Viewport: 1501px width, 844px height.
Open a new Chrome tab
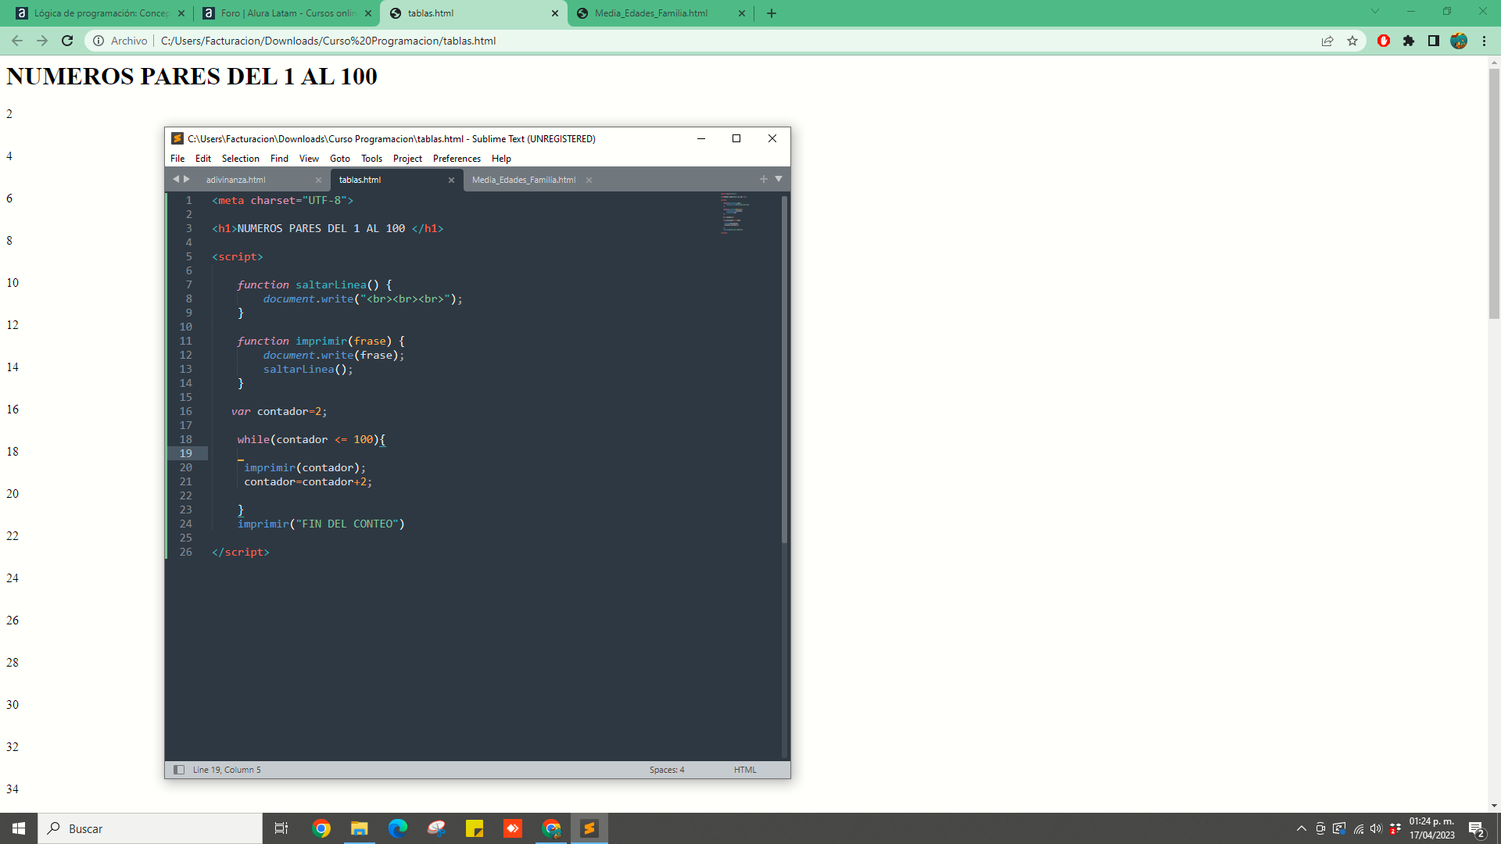772,13
